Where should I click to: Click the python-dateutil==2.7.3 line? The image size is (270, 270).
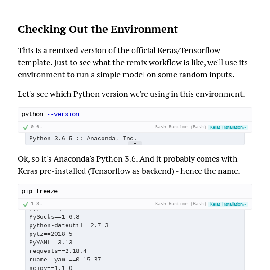coord(69,225)
